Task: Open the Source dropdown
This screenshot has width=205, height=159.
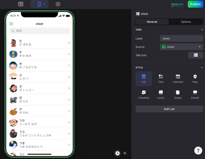Action: click(x=181, y=47)
